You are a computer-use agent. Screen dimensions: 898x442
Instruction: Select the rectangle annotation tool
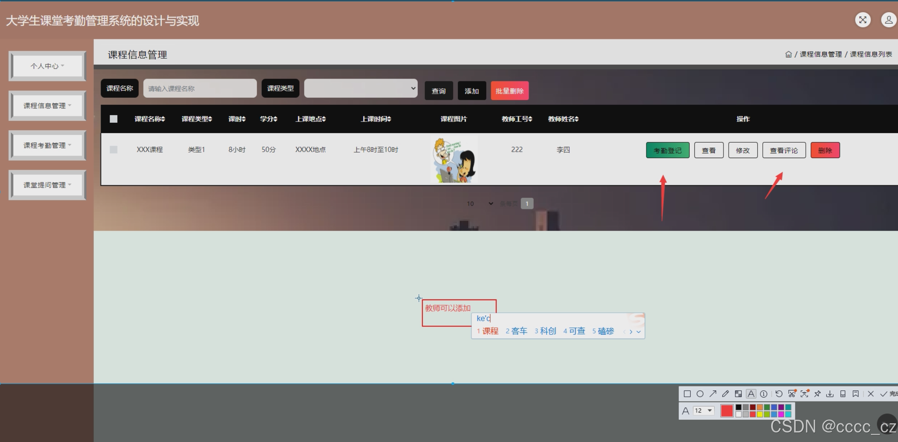tap(687, 394)
